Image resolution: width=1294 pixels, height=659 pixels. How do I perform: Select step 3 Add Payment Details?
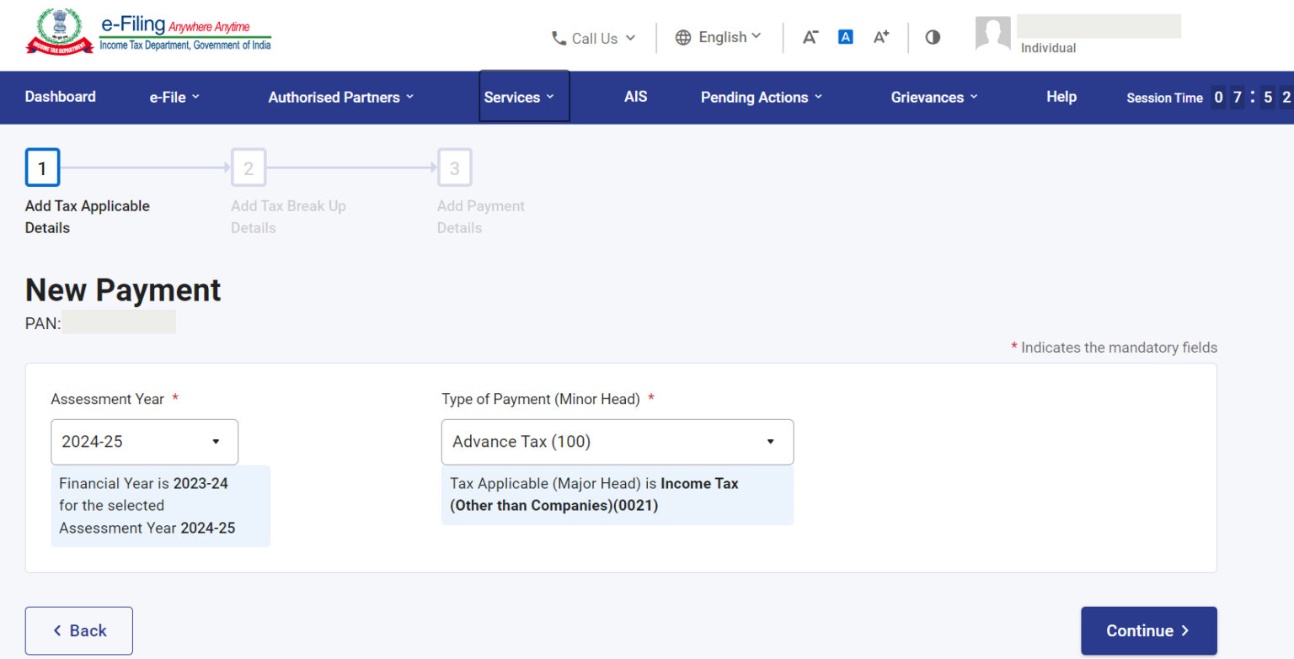tap(455, 167)
